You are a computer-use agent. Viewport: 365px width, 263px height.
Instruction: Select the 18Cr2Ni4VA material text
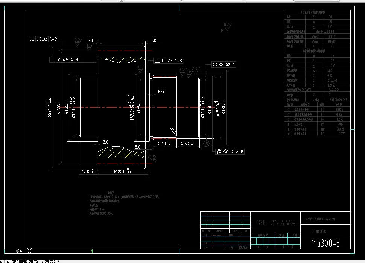pos(276,223)
